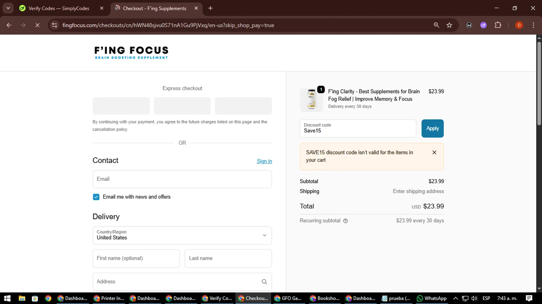Screen dimensions: 542x304
Task: Click the 7:43 a. m. clock
Action: 507,298
